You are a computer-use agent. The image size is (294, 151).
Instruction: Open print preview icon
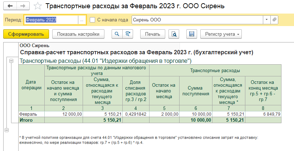(x=174, y=34)
